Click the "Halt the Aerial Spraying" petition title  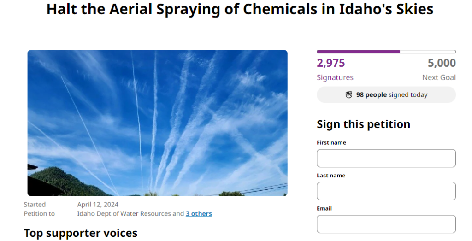[240, 9]
